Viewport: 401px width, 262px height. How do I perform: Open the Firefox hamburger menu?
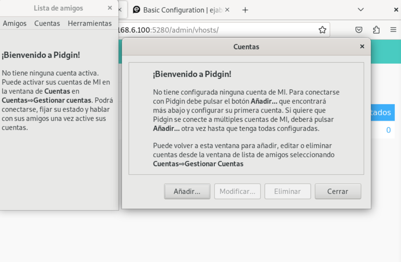[x=393, y=30]
